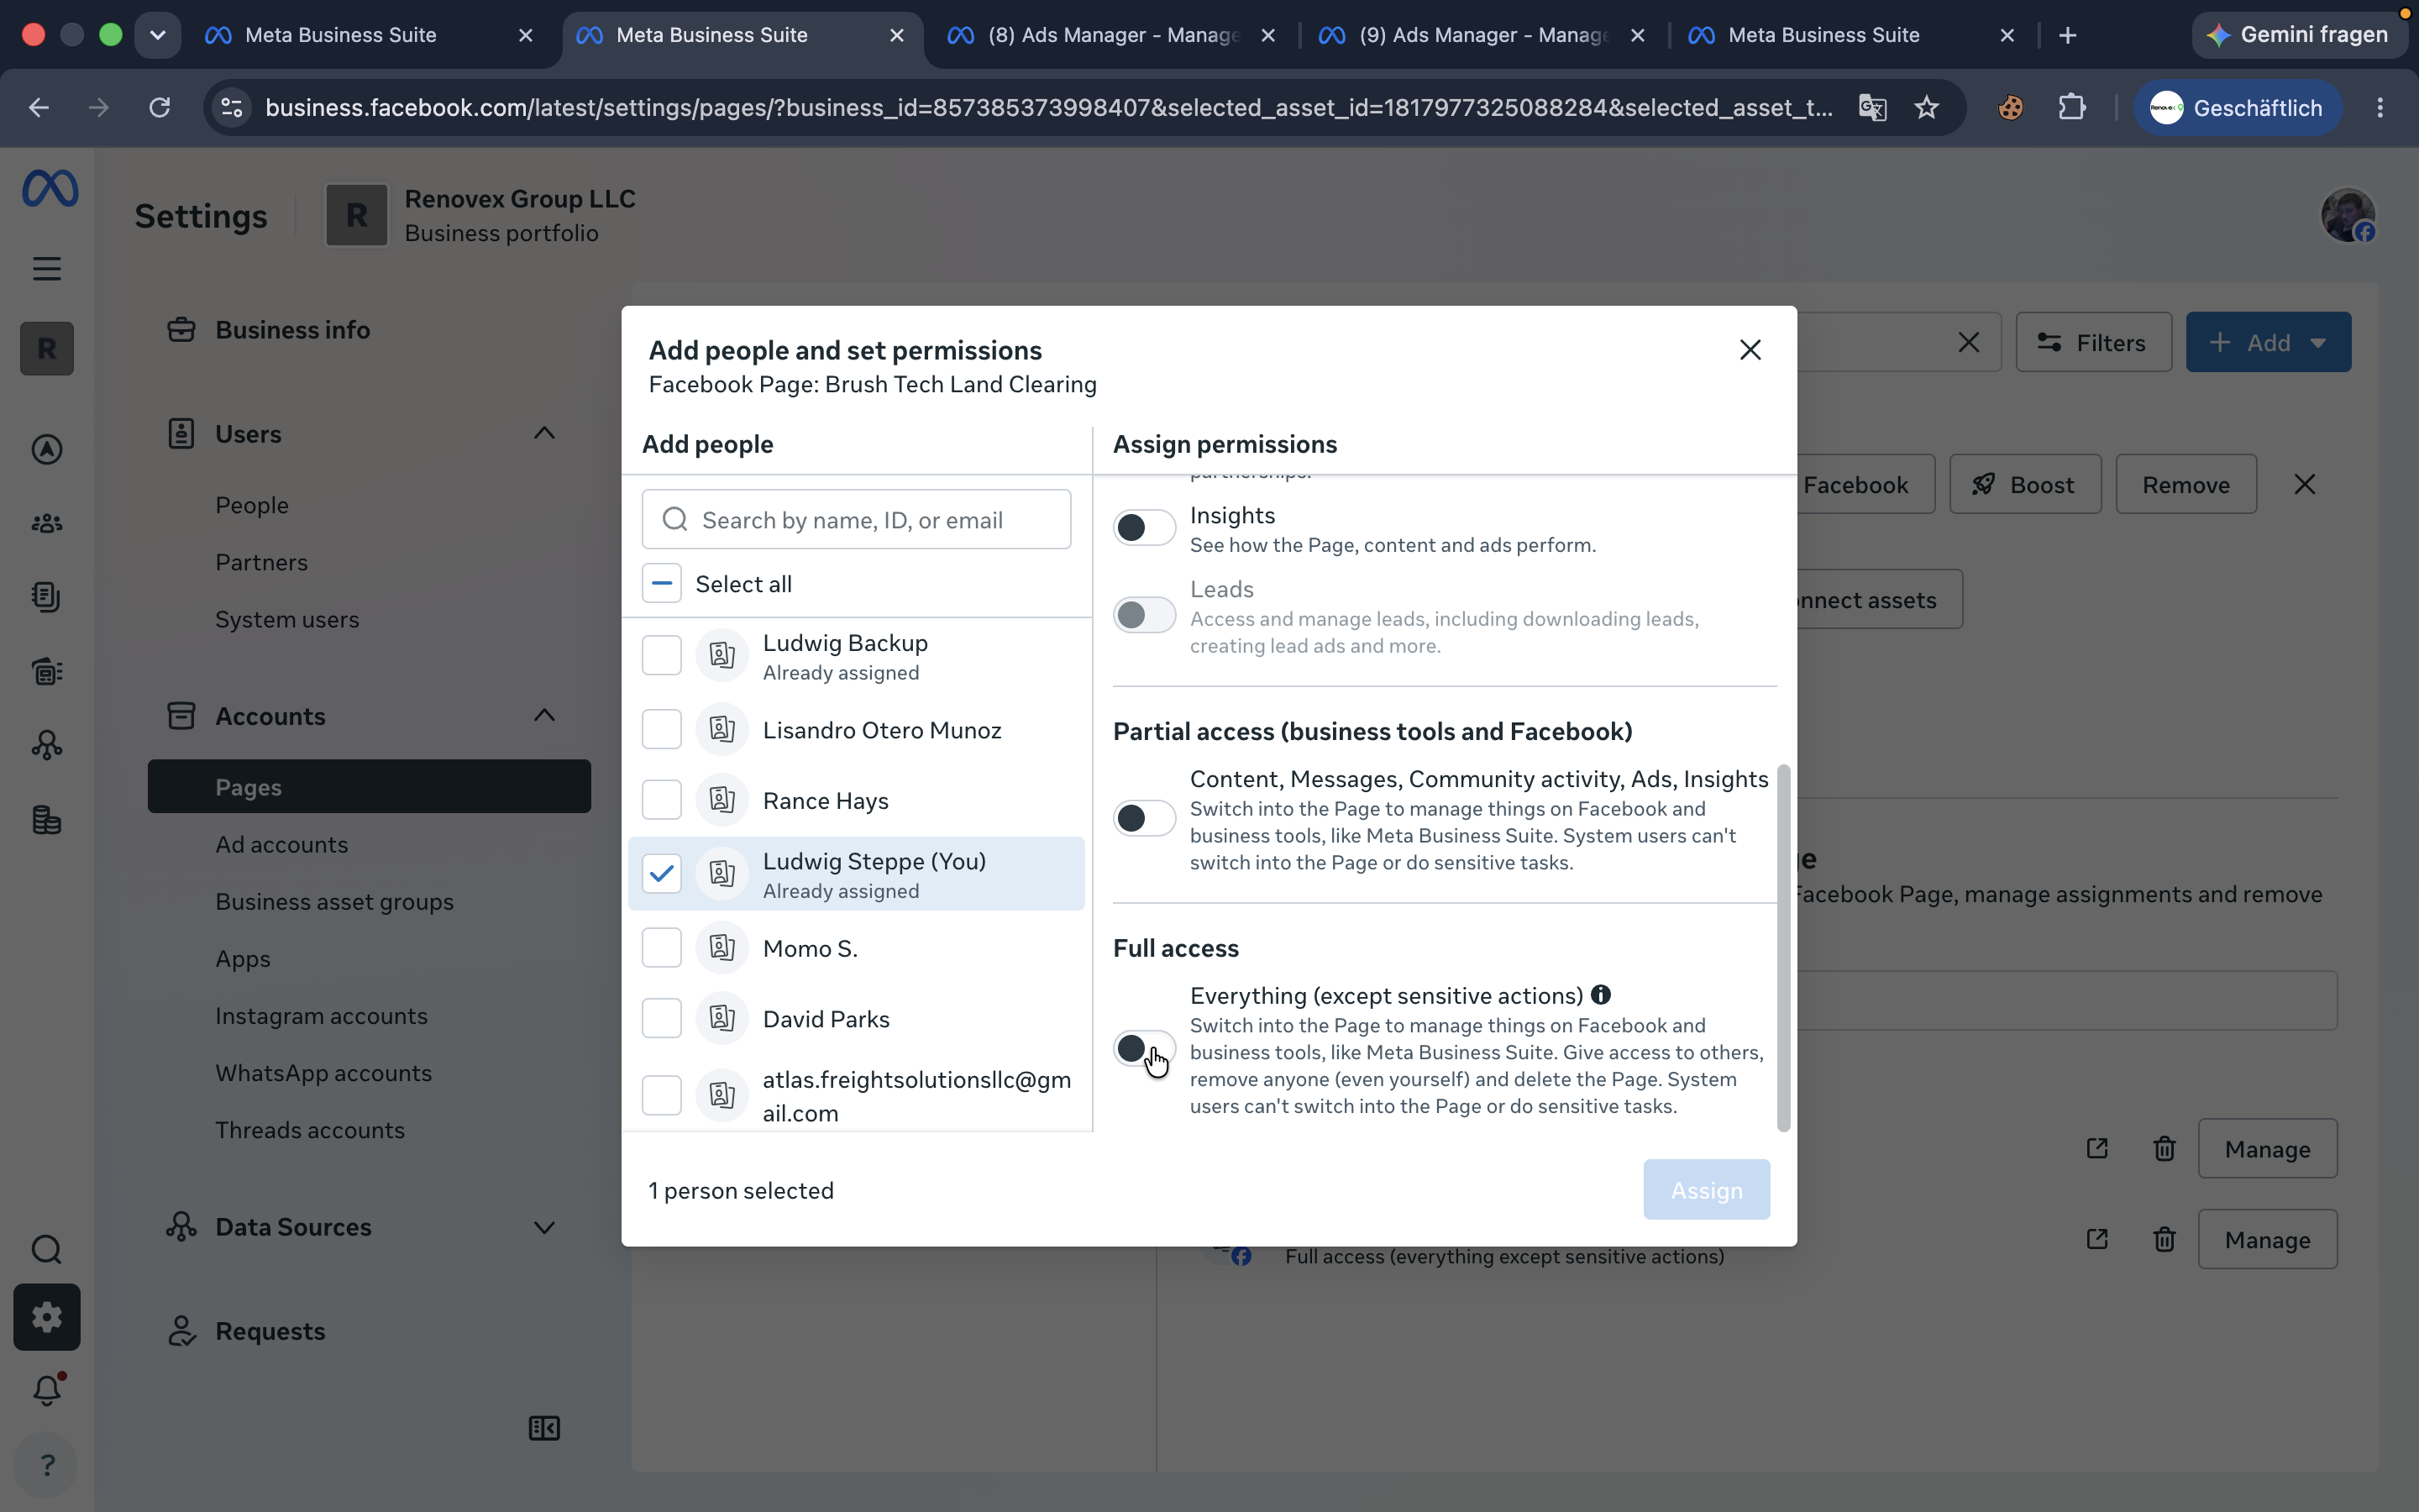Click the Search by name, ID, or email field
This screenshot has width=2419, height=1512.
coord(856,519)
